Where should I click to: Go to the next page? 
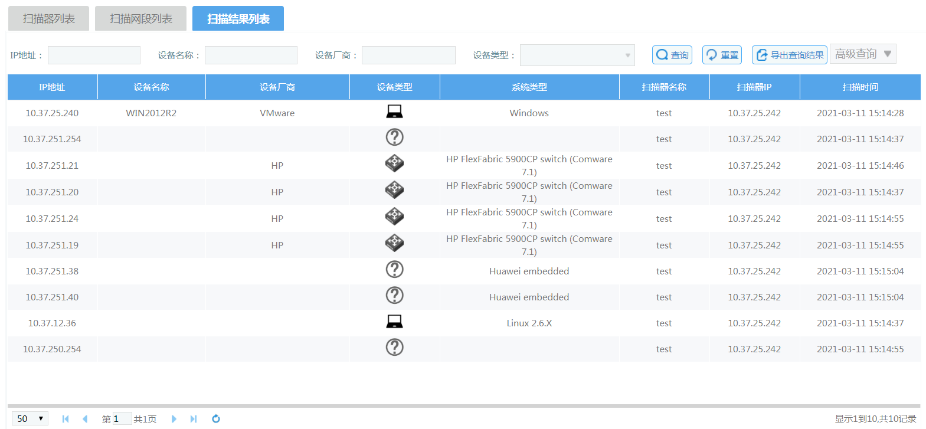pyautogui.click(x=174, y=419)
